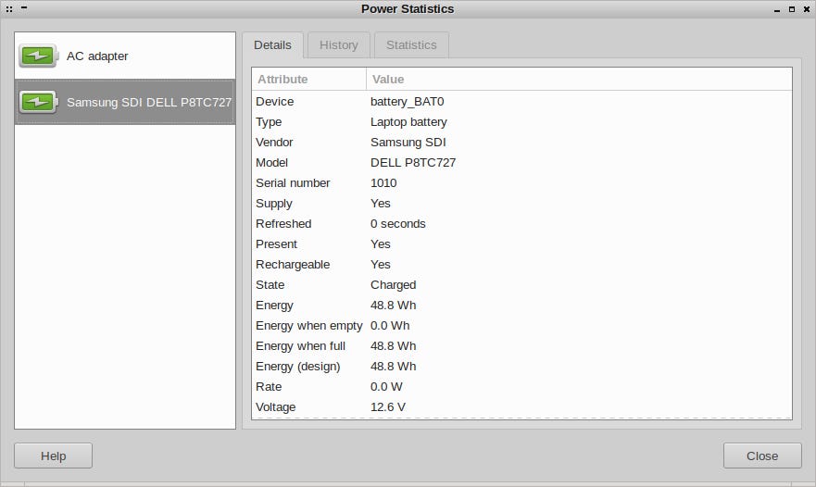Click the Help button
The height and width of the screenshot is (487, 816).
pyautogui.click(x=53, y=456)
